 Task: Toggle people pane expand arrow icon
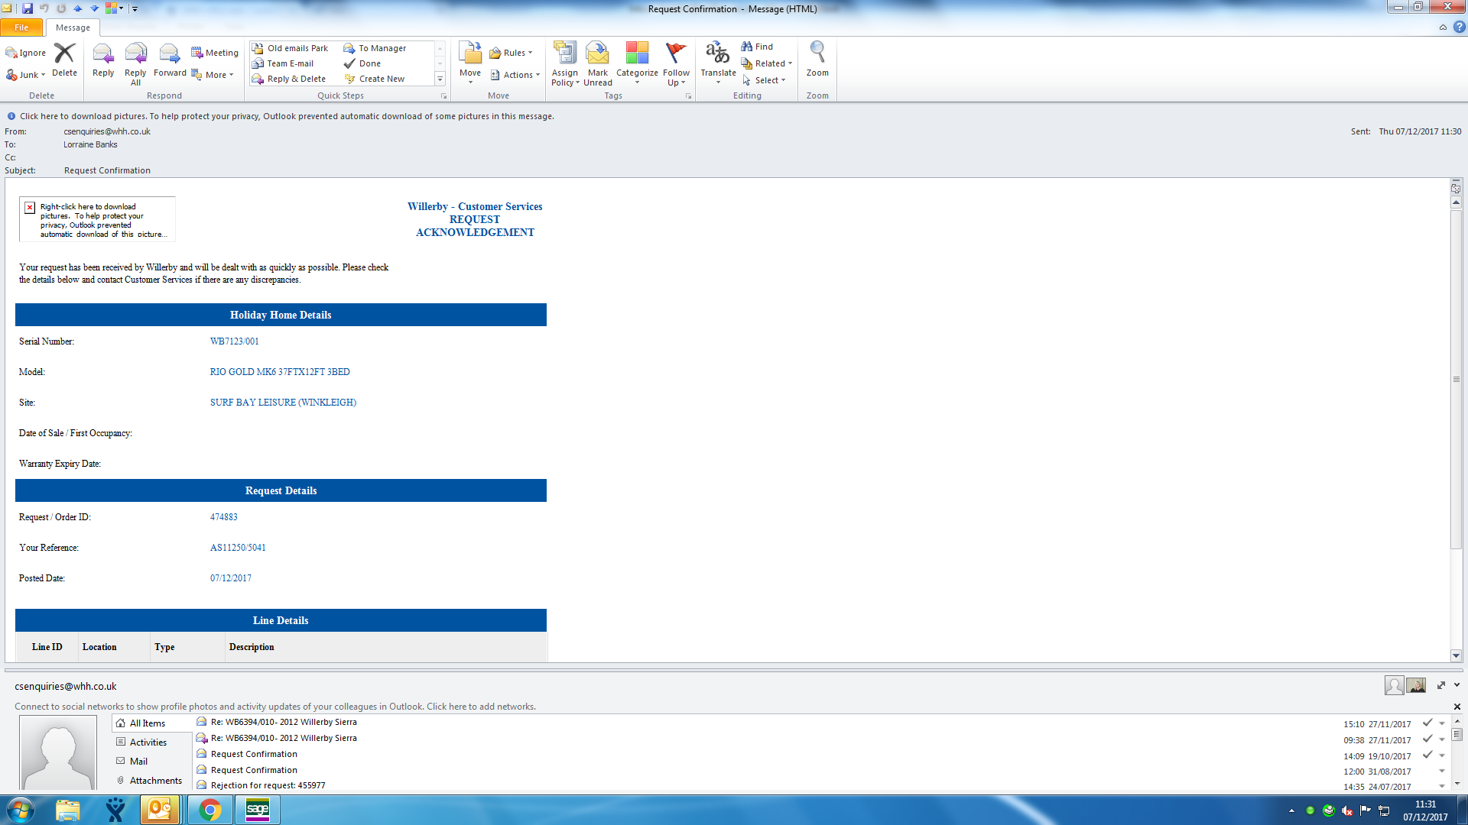pos(1441,685)
